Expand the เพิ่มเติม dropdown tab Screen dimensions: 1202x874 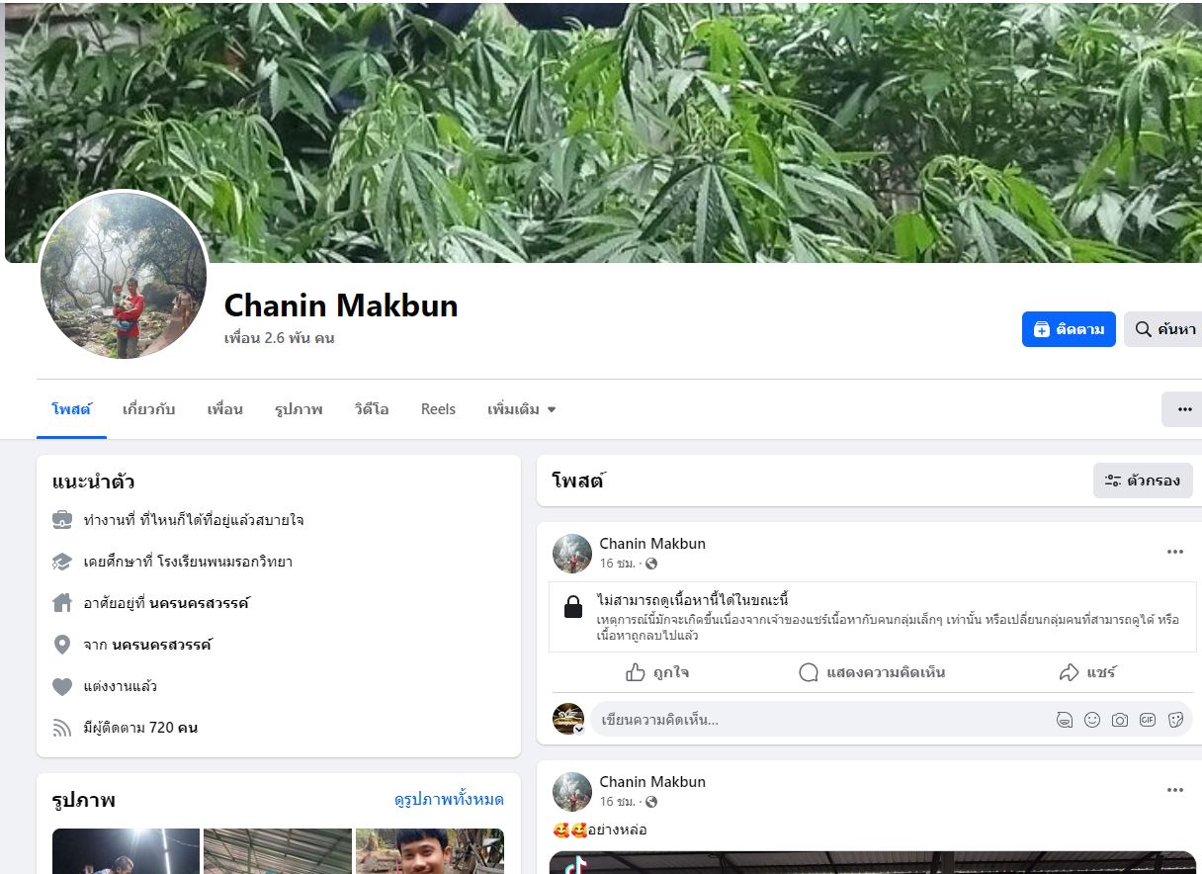pos(522,409)
